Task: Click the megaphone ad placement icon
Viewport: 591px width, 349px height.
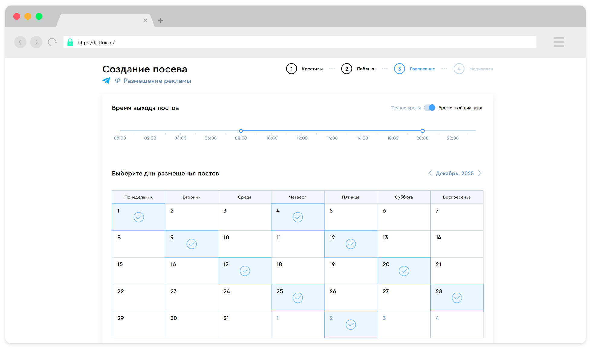Action: [x=118, y=81]
